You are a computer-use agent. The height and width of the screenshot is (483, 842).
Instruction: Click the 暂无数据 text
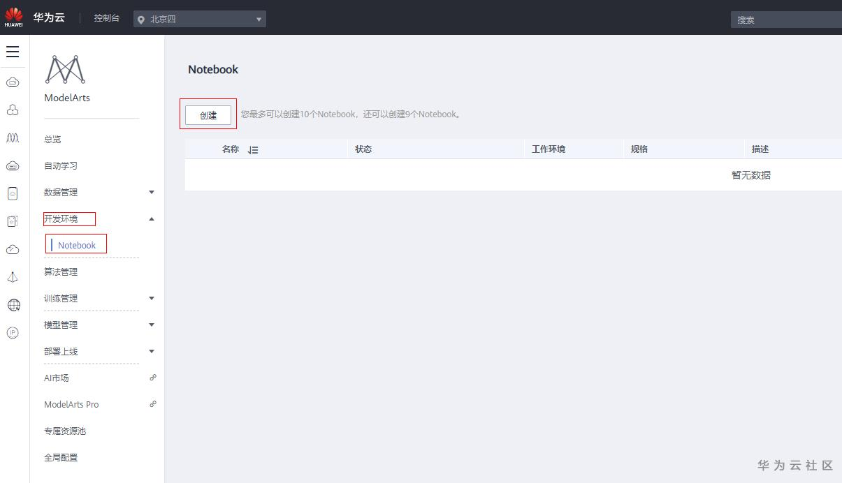click(x=751, y=175)
